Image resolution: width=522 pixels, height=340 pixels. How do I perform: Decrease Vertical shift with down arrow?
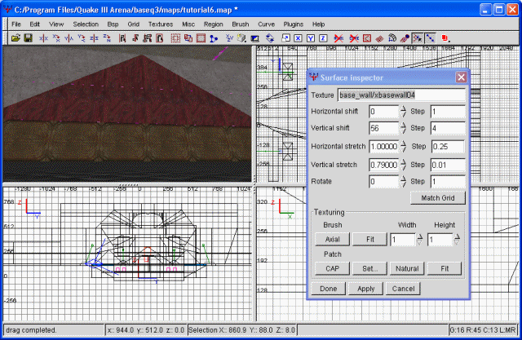tap(404, 131)
